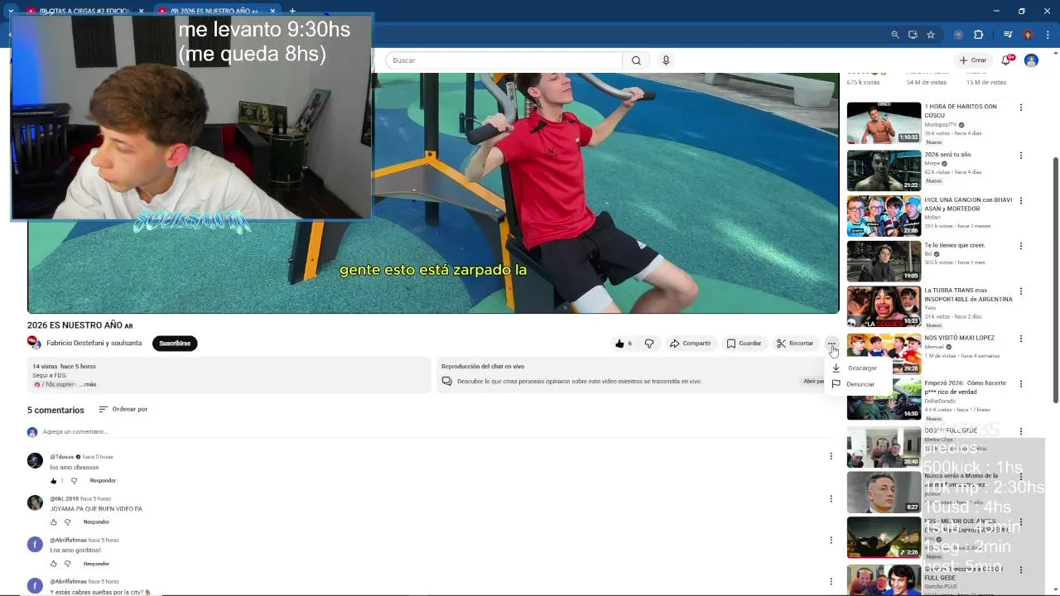The width and height of the screenshot is (1060, 596).
Task: Open options for 'Los amo gorditos' comment
Action: click(831, 540)
